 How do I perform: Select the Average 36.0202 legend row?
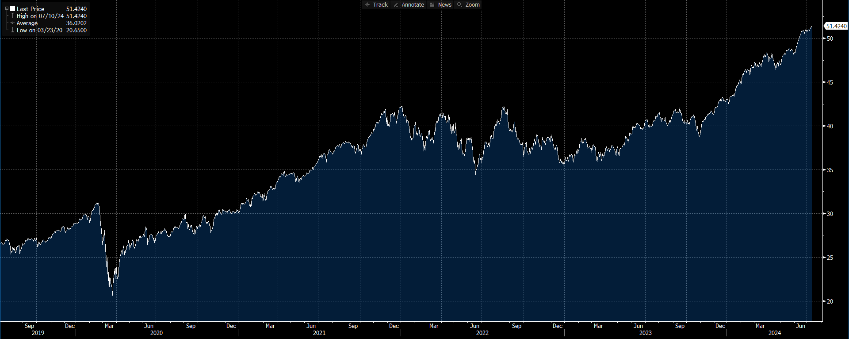49,23
